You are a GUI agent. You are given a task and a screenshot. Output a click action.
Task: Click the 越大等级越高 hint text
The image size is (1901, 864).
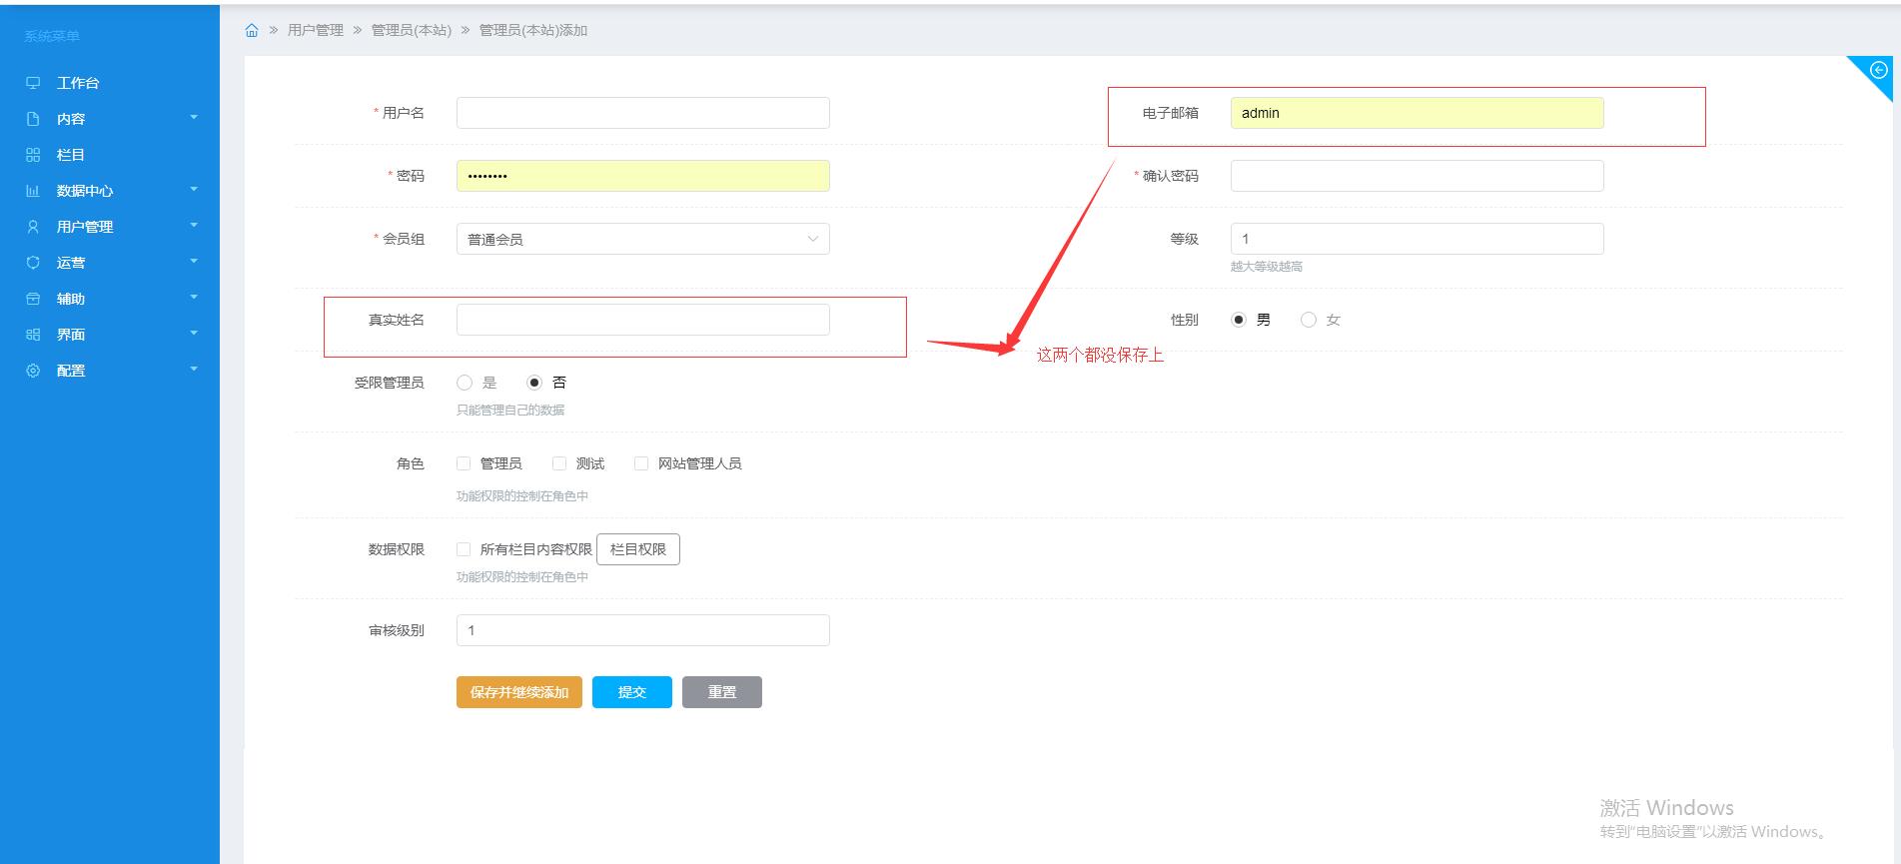coord(1267,267)
